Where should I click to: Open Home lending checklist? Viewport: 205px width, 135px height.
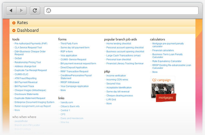point(119,43)
